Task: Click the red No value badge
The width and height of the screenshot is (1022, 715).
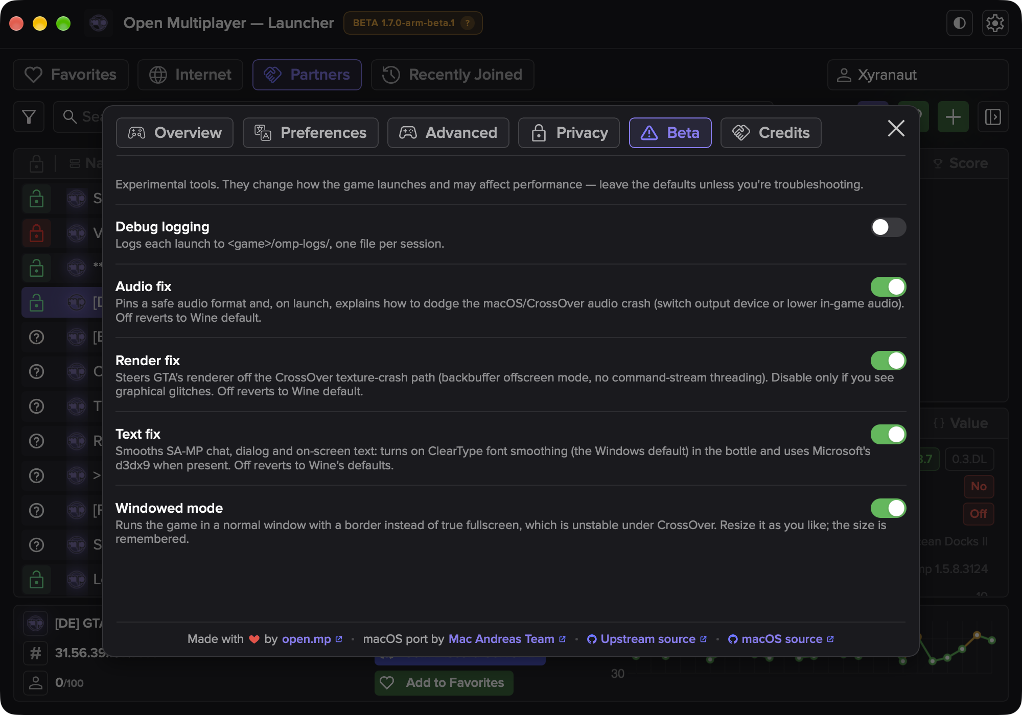Action: [x=979, y=486]
